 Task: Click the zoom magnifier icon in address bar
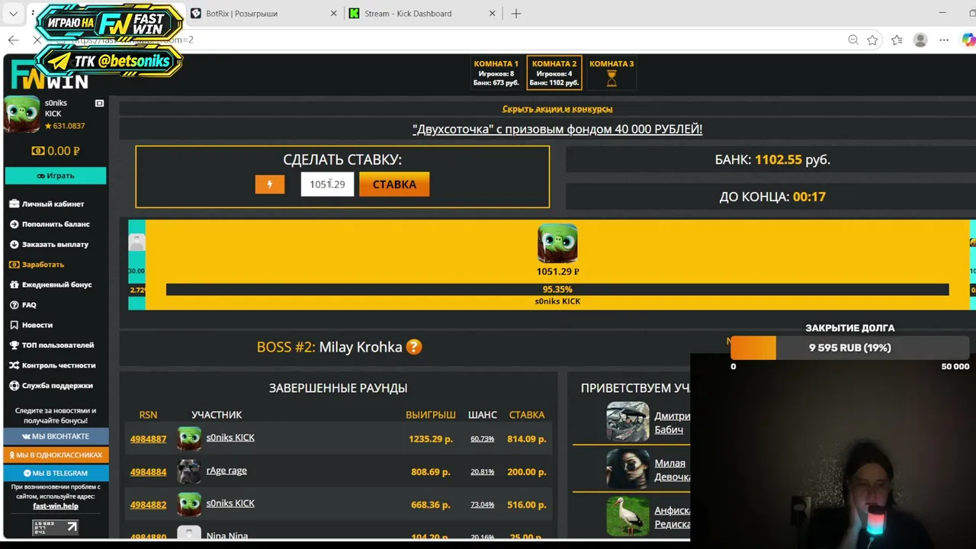pos(853,40)
